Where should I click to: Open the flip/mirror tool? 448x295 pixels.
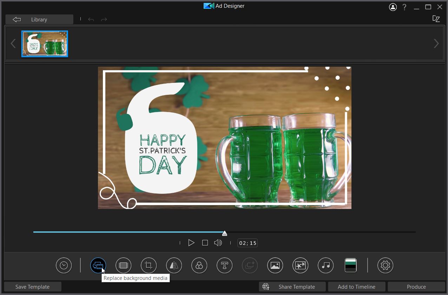tap(174, 265)
